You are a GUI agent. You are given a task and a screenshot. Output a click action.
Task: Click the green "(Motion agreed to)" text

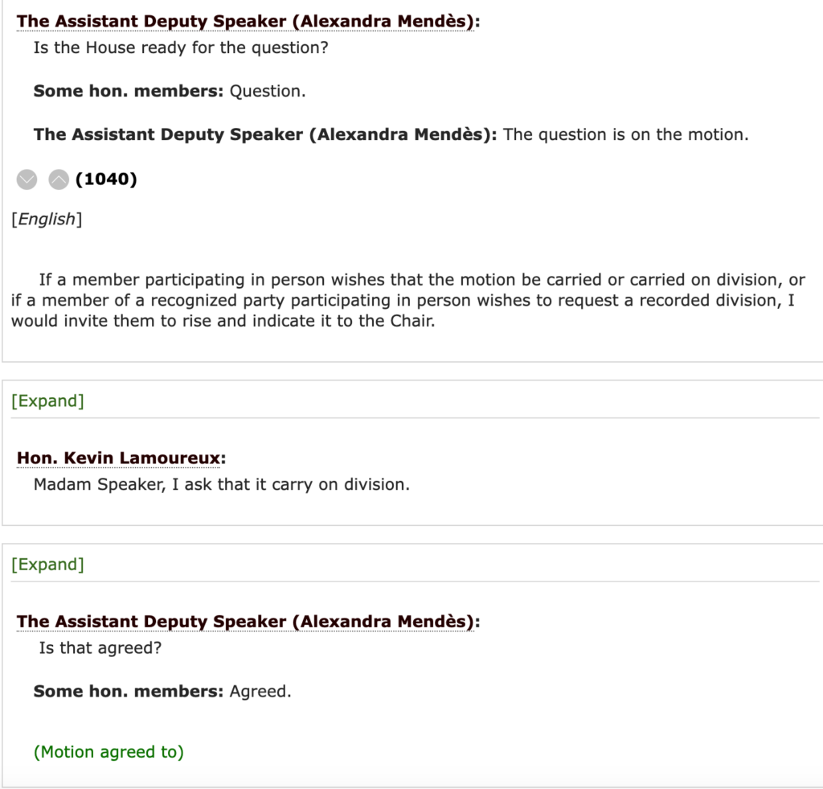coord(109,752)
